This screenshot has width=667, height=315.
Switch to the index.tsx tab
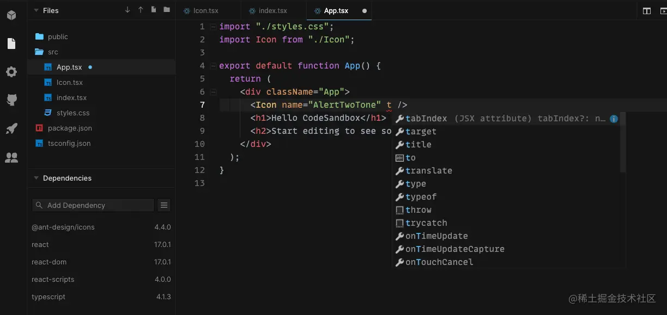tap(272, 10)
